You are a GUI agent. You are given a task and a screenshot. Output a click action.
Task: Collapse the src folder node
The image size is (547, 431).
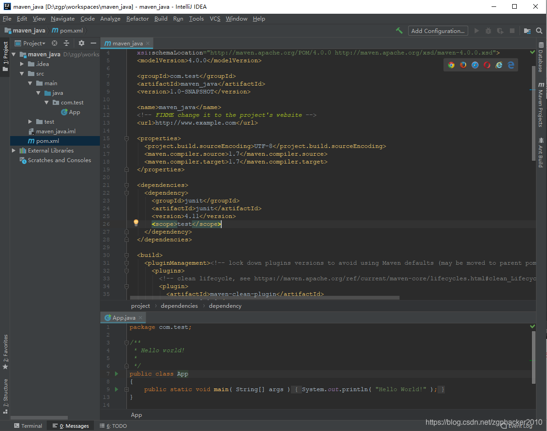(x=22, y=74)
